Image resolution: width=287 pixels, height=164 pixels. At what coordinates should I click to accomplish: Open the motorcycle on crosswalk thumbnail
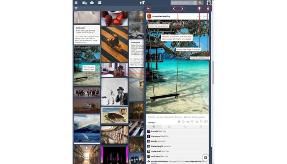tap(114, 44)
